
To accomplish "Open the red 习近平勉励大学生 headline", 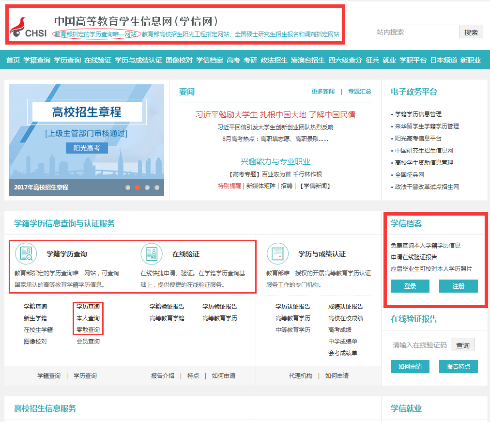I will pos(276,115).
